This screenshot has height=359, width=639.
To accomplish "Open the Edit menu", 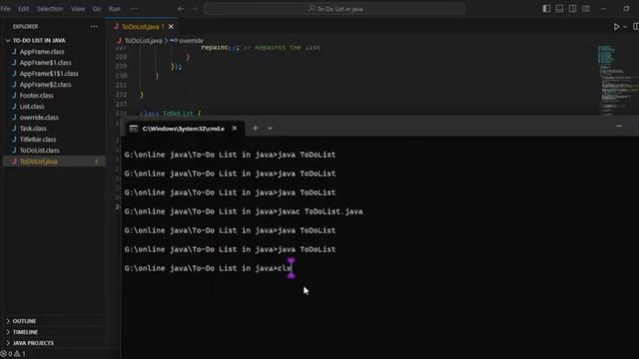I will (x=23, y=9).
